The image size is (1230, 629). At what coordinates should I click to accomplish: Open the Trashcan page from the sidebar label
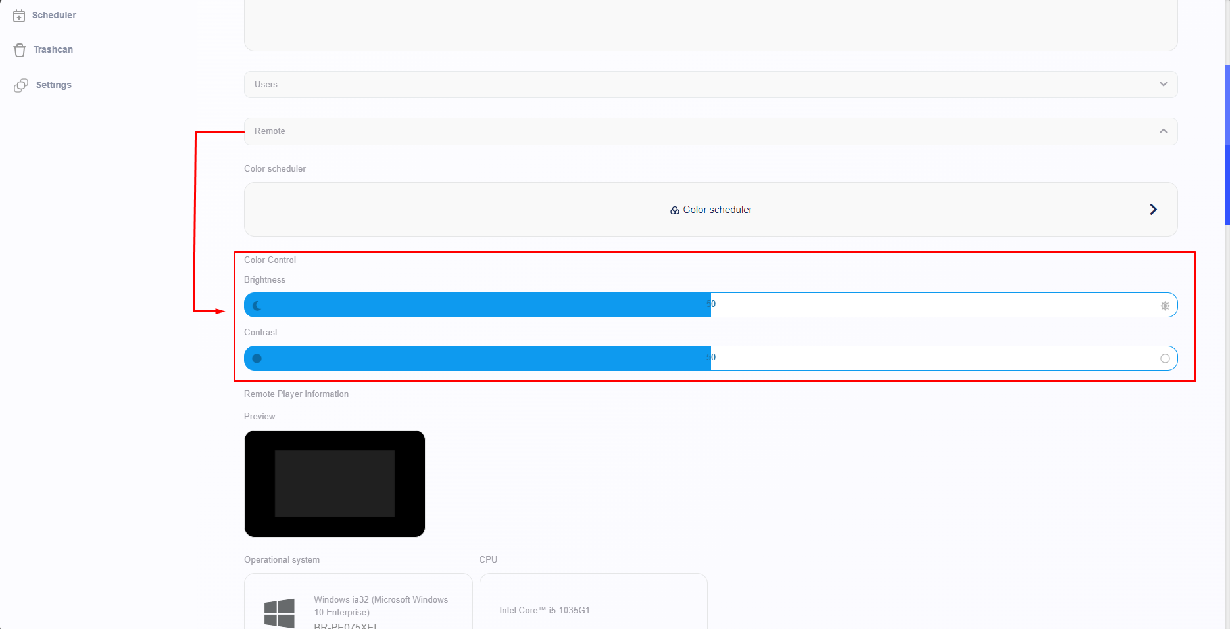click(53, 50)
